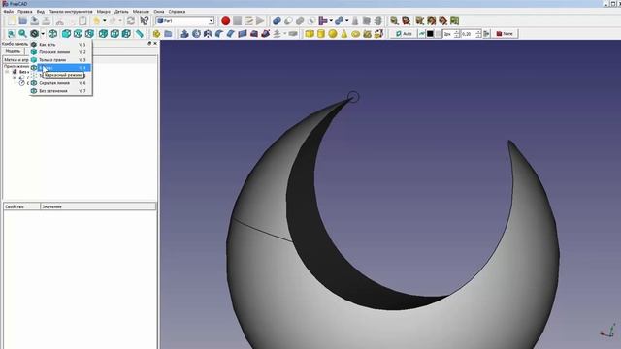
Task: Start macro recording with red circle
Action: coord(226,21)
